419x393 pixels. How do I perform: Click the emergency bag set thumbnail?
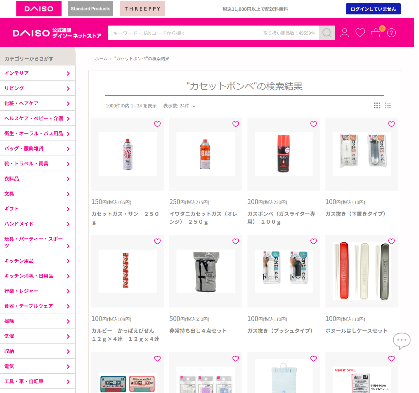[206, 271]
